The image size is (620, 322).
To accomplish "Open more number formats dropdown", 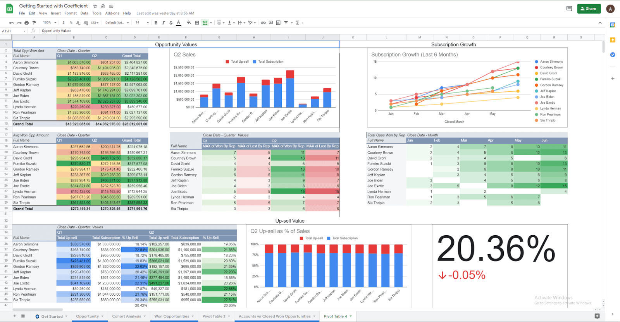I will [x=95, y=23].
